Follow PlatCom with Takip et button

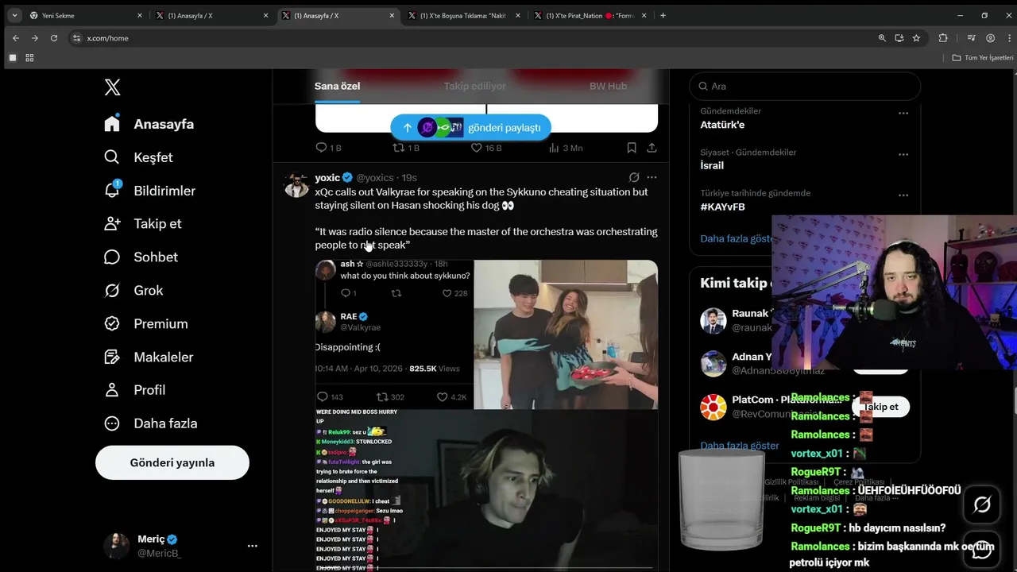[880, 407]
